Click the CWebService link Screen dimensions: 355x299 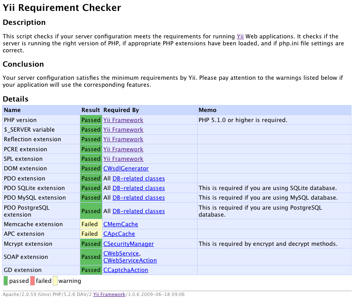(x=121, y=253)
